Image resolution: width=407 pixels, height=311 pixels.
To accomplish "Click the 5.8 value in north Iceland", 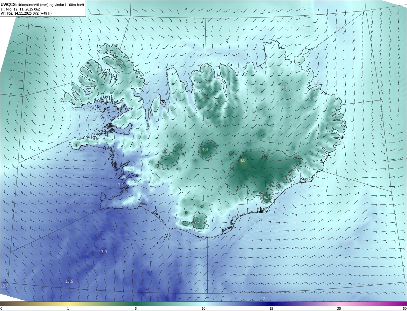I will coord(219,103).
